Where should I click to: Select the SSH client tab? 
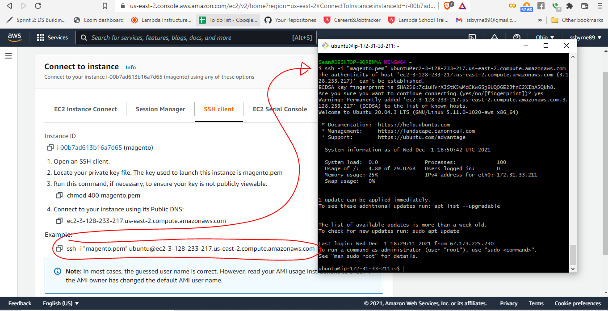point(219,109)
